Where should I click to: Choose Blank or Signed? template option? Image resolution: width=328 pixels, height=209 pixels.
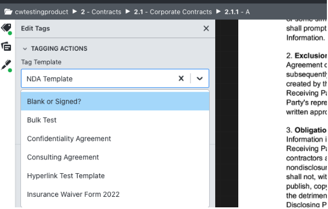click(x=115, y=101)
